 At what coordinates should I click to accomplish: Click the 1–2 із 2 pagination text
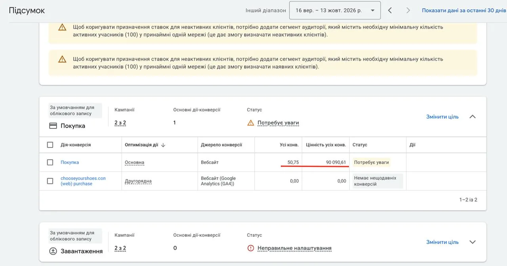point(468,200)
